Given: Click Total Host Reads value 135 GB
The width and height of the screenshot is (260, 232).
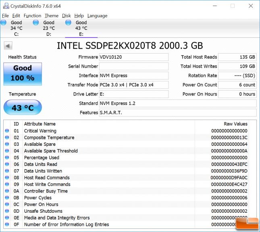Looking at the screenshot, I should (x=237, y=57).
